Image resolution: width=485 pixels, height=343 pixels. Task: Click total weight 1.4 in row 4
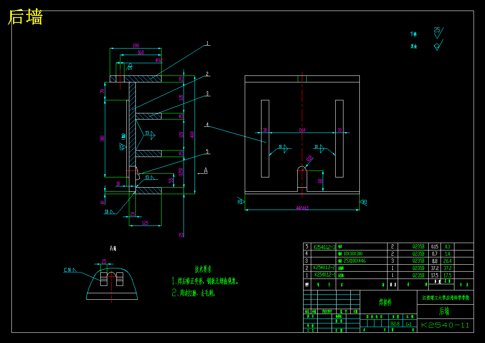click(447, 254)
